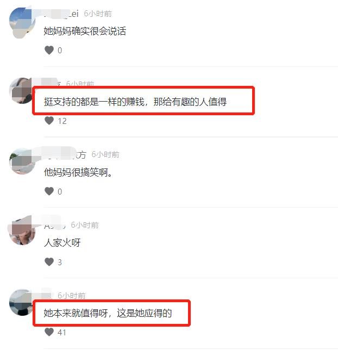Select highlighted comment "她本来就值得呀，这是她应得的"
This screenshot has width=338, height=350.
click(108, 313)
